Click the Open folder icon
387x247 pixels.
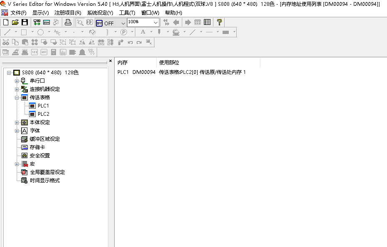(15, 22)
